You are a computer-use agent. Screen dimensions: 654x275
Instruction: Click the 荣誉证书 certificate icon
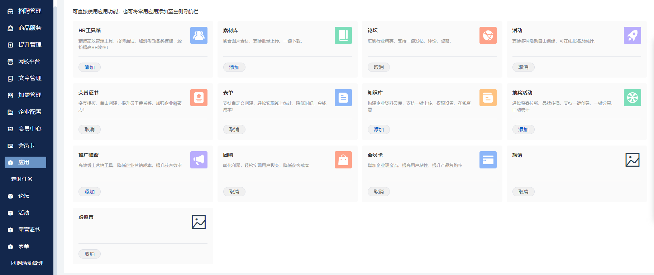[x=199, y=98]
